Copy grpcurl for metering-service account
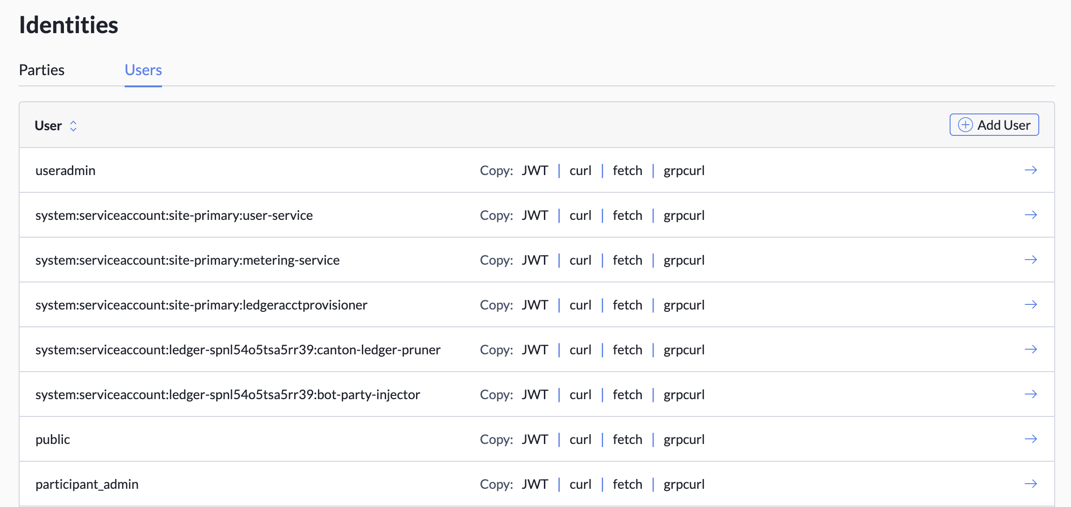The width and height of the screenshot is (1071, 507). 684,260
